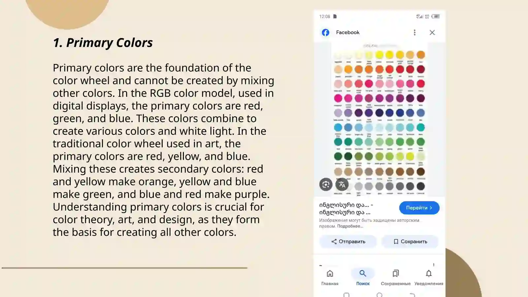Tap the Отправить share button
Image resolution: width=528 pixels, height=297 pixels.
(348, 242)
